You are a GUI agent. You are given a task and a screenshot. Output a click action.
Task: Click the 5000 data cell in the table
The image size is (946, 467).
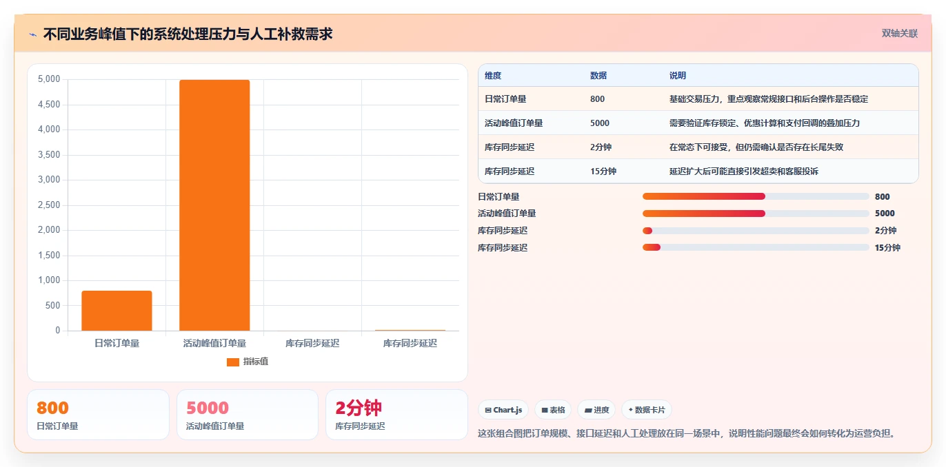point(600,123)
